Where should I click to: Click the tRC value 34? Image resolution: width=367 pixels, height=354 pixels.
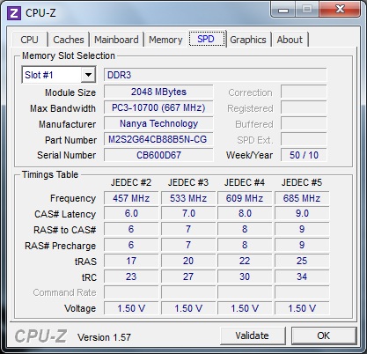(302, 277)
